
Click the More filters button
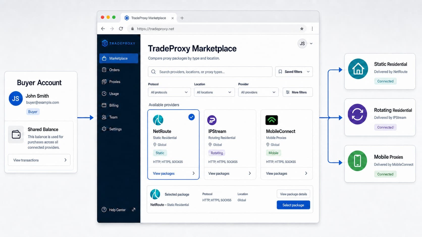(298, 92)
